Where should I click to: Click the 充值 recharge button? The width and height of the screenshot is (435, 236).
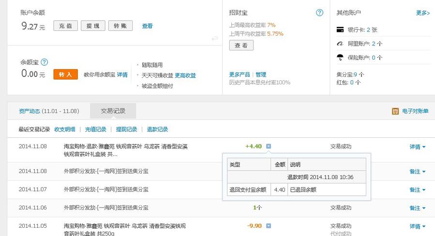pyautogui.click(x=65, y=26)
